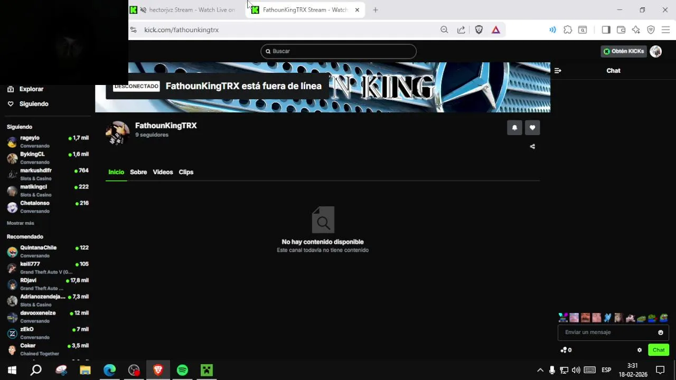
Task: Collapse the chat panel arrow icon
Action: pyautogui.click(x=558, y=71)
